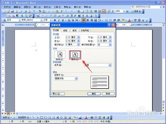Click the top margin input field 3.17 厘米

click(x=71, y=37)
